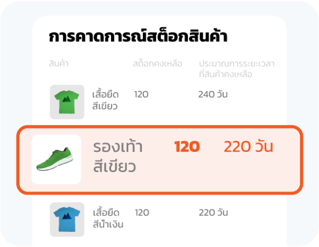Open the รองเท้า สีเขียว product name
Image resolution: width=319 pixels, height=247 pixels.
pyautogui.click(x=118, y=157)
